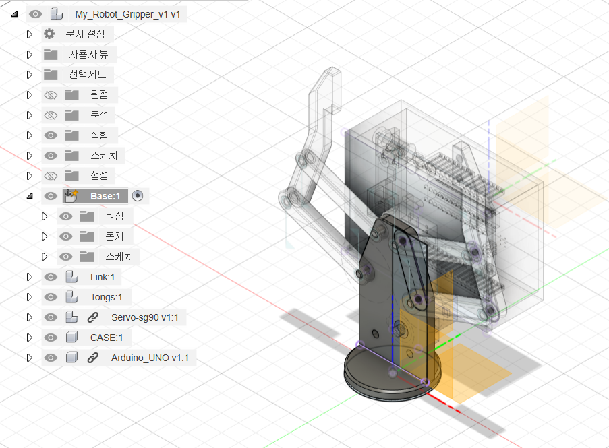This screenshot has height=448, width=609.
Task: Select the Link:1 label
Action: click(x=103, y=277)
